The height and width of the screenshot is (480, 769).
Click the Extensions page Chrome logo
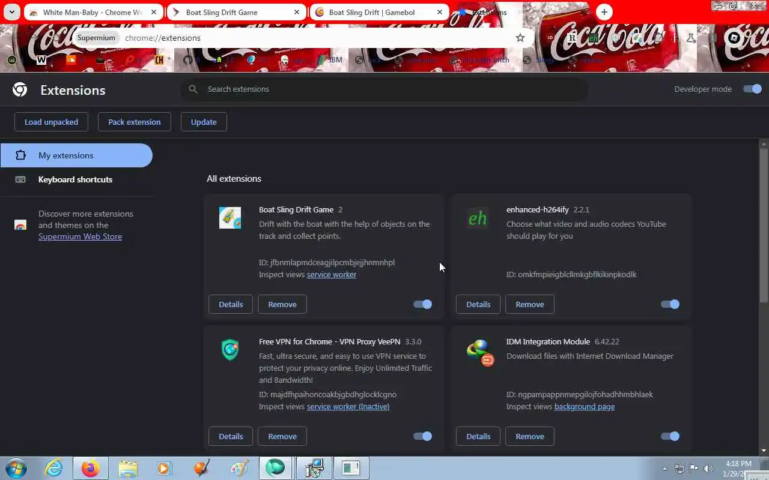tap(20, 90)
